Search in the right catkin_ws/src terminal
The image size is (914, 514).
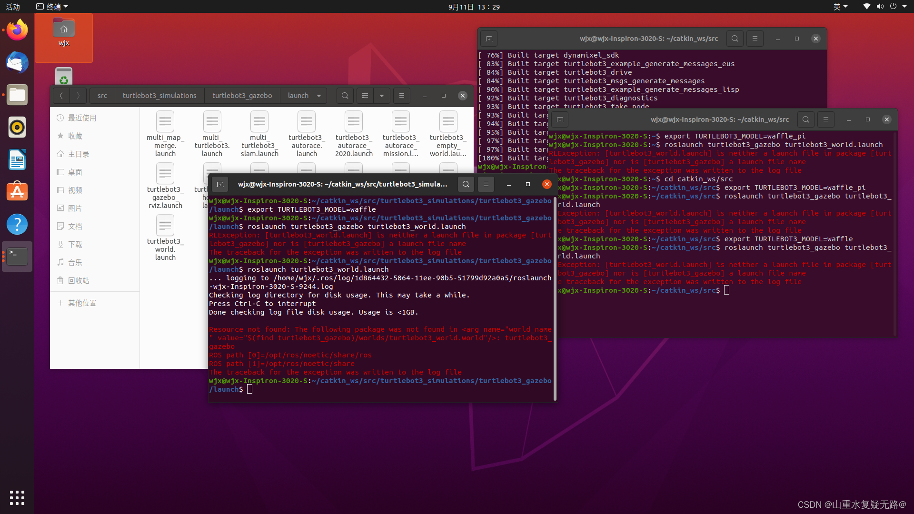(806, 119)
